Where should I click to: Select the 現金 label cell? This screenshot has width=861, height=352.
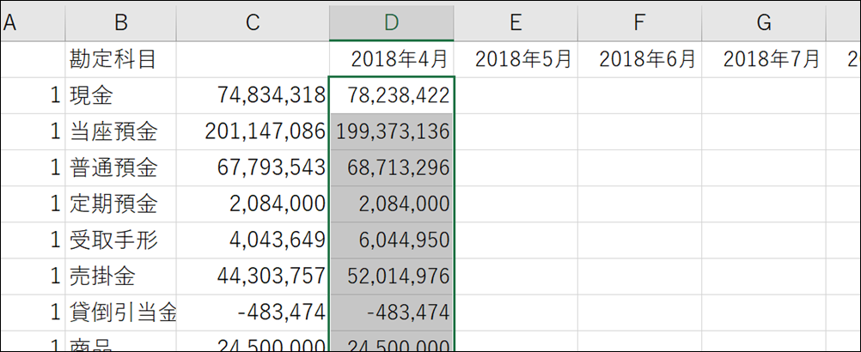tap(121, 95)
